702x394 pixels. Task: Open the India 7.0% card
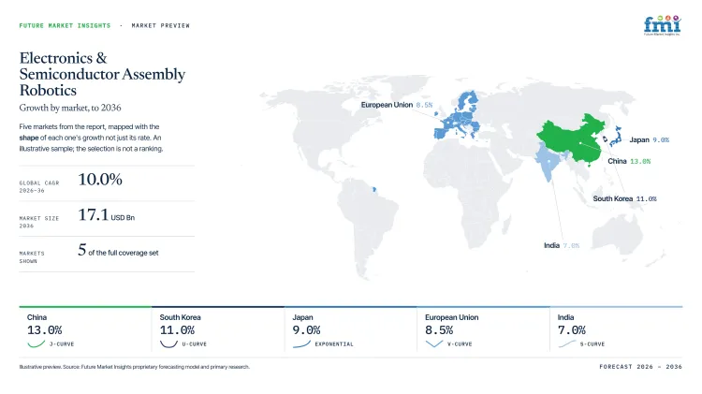click(x=616, y=331)
